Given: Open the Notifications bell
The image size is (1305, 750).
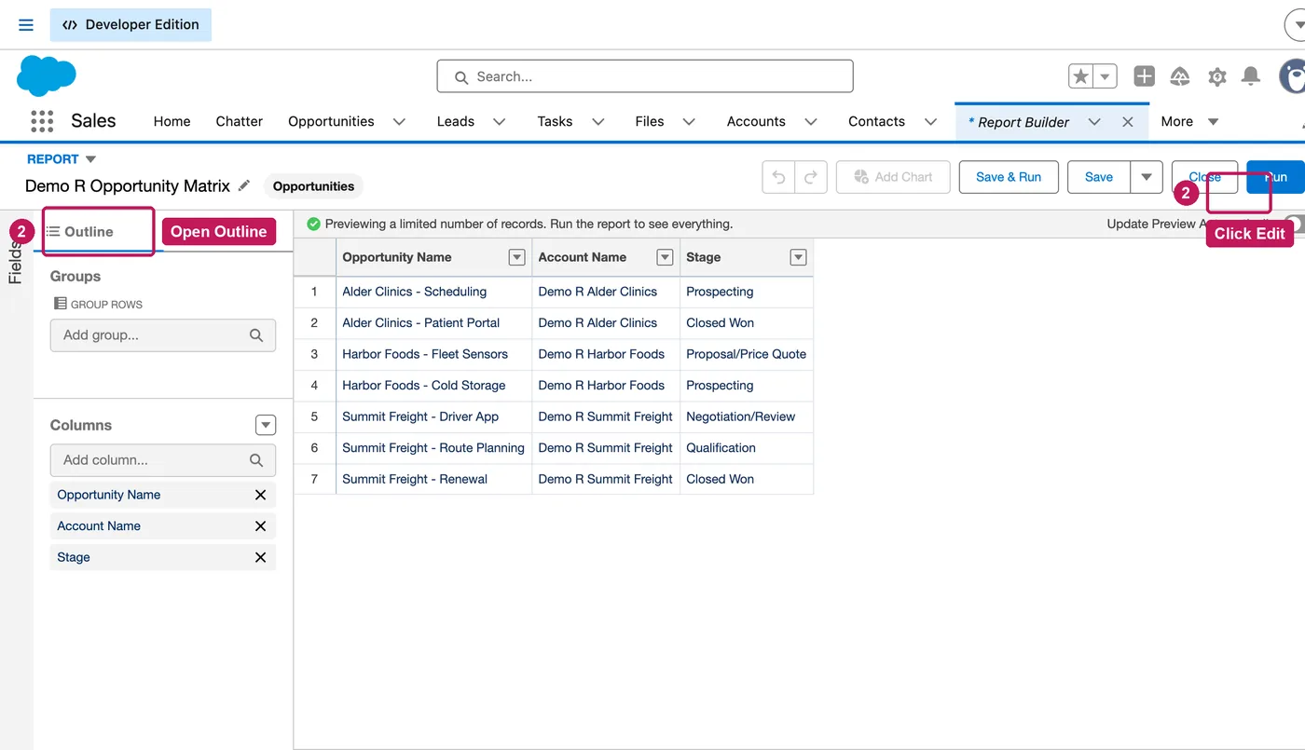Looking at the screenshot, I should click(x=1251, y=76).
